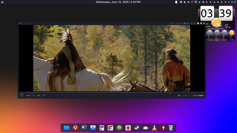Viewport: 237px width, 133px height.
Task: Click the current weather sun icon on the widget
Action: click(x=216, y=23)
